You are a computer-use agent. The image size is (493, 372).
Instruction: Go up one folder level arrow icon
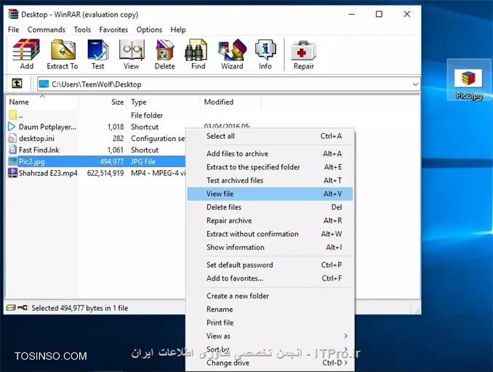[17, 84]
